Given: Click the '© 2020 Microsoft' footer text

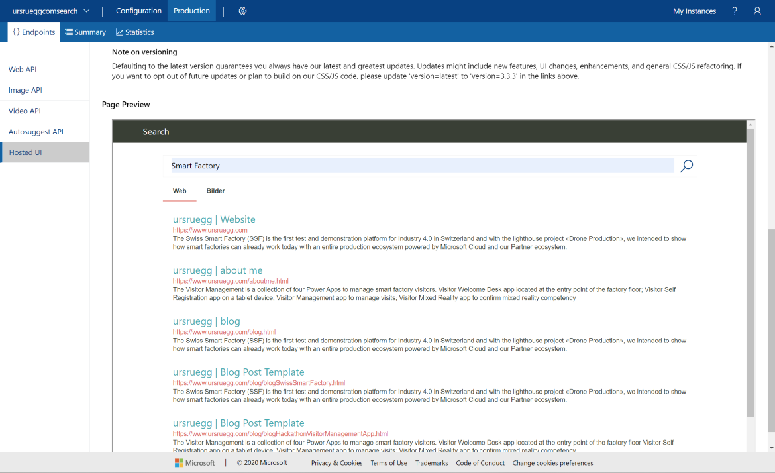Looking at the screenshot, I should pyautogui.click(x=262, y=463).
